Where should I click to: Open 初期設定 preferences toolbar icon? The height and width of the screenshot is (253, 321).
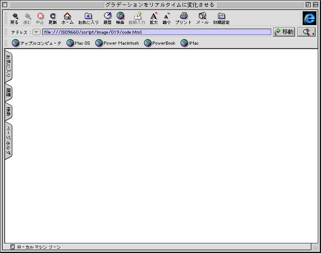(221, 18)
